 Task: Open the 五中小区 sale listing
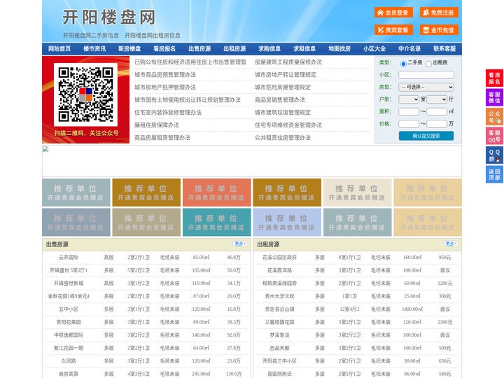pos(69,309)
